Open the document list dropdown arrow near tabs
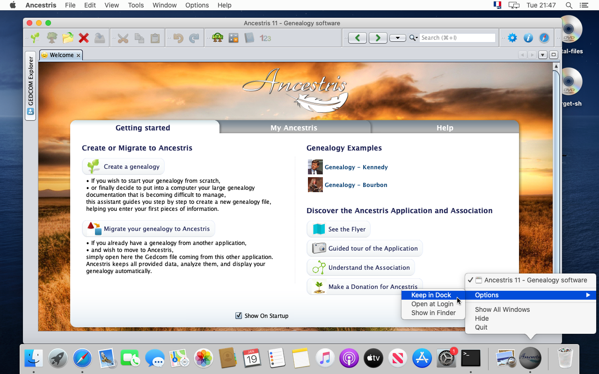Image resolution: width=599 pixels, height=374 pixels. pos(542,55)
